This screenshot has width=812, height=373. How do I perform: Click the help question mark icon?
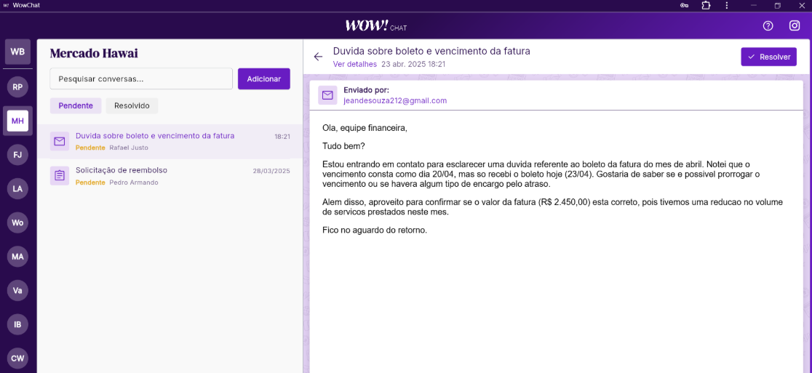click(x=768, y=25)
